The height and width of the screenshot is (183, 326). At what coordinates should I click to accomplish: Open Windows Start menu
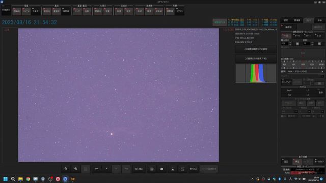tap(6, 179)
